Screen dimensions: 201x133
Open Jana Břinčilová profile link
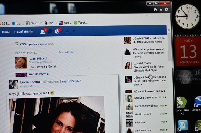70,81
